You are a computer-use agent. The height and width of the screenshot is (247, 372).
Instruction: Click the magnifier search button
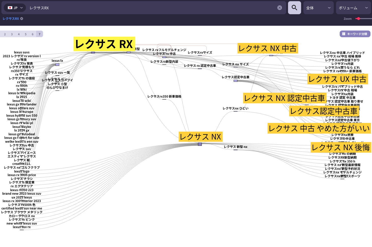[x=294, y=8]
